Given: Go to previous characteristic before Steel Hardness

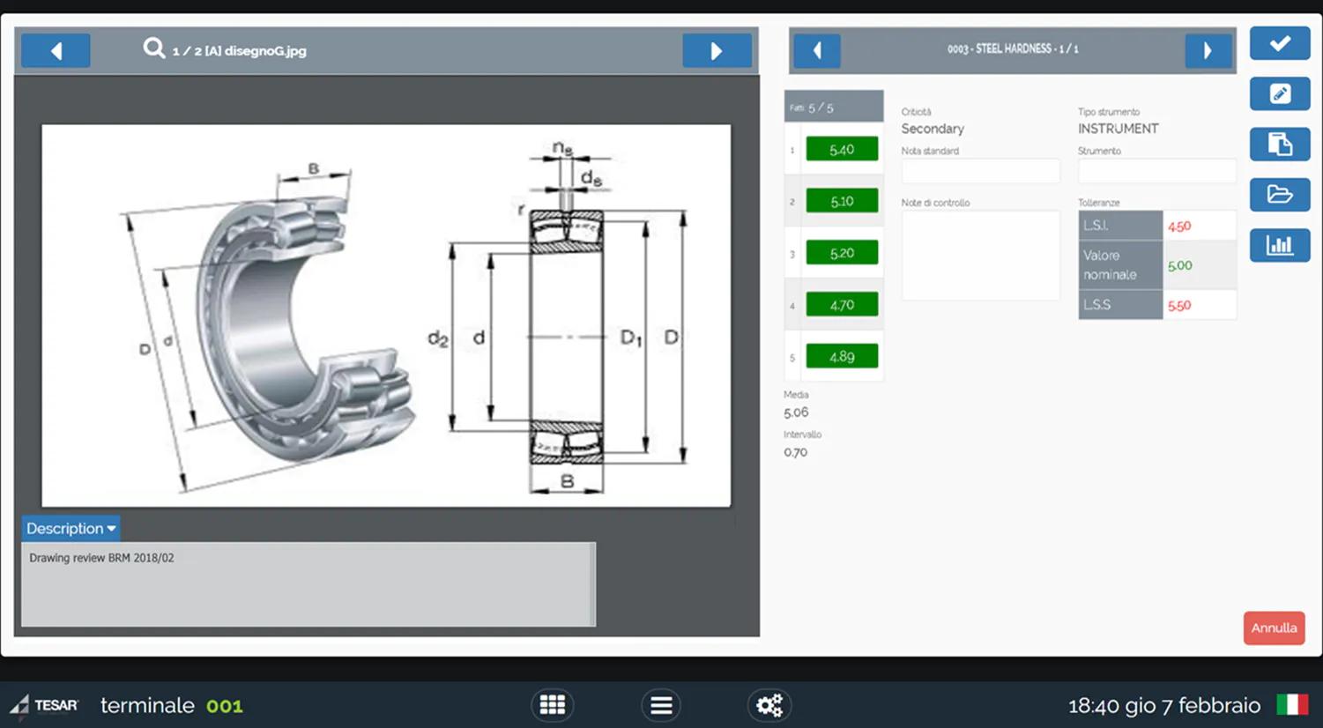Looking at the screenshot, I should click(x=817, y=50).
